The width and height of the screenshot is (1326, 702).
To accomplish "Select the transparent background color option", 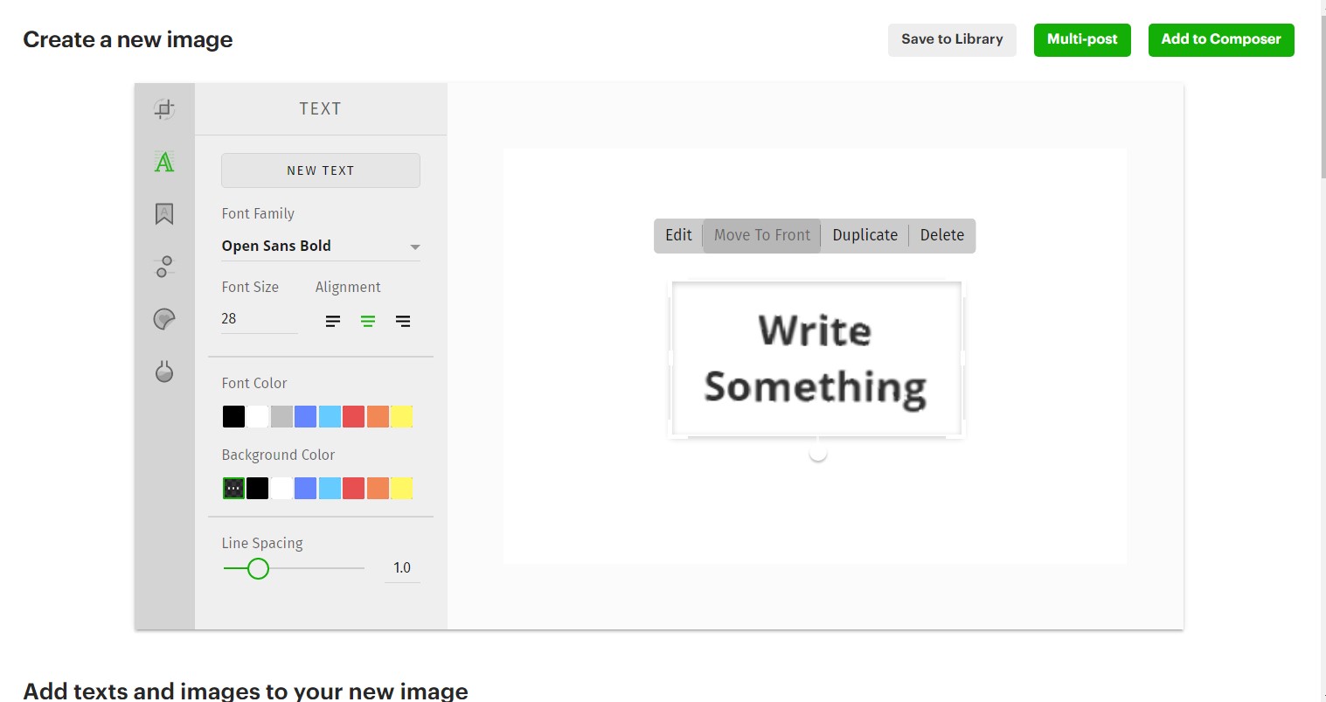I will point(233,489).
